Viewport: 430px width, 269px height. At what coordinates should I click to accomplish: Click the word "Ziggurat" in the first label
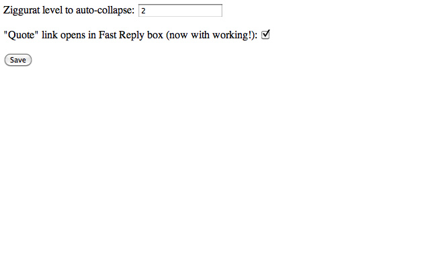21,11
